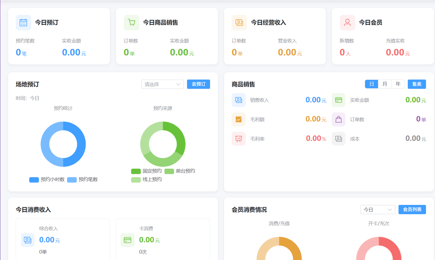Click the 卡消费 green card icon
435x260 pixels.
(127, 240)
